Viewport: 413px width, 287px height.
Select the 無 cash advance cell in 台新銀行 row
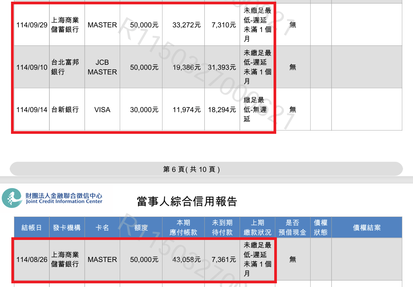[293, 110]
